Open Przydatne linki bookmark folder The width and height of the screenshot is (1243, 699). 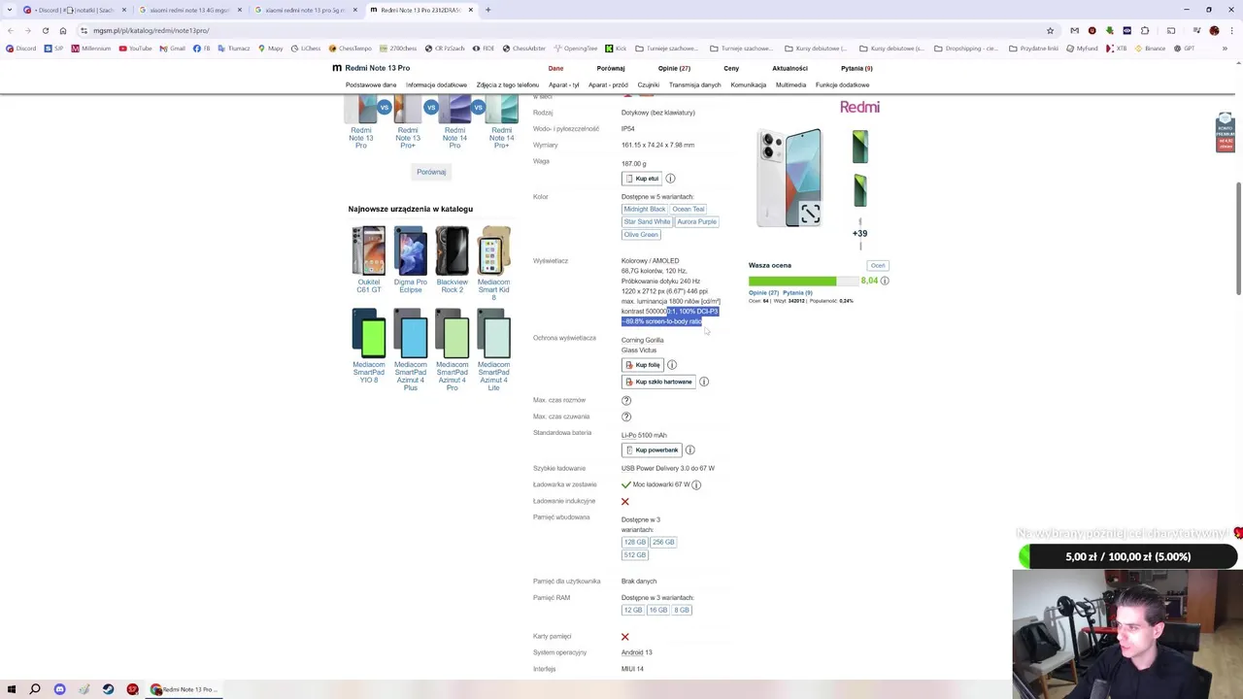(1033, 49)
